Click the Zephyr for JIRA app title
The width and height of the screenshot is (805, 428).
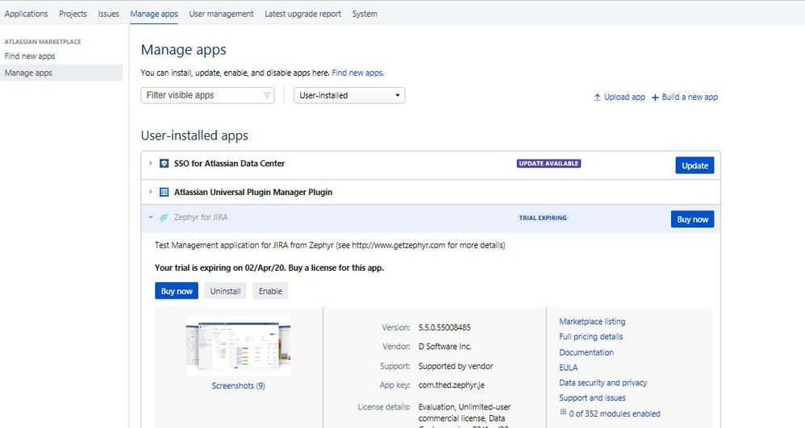click(201, 217)
